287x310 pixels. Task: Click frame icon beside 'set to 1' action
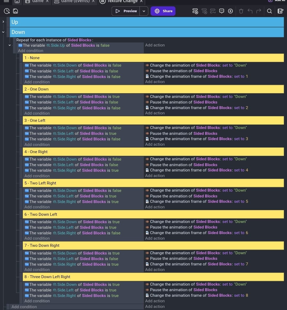147,76
